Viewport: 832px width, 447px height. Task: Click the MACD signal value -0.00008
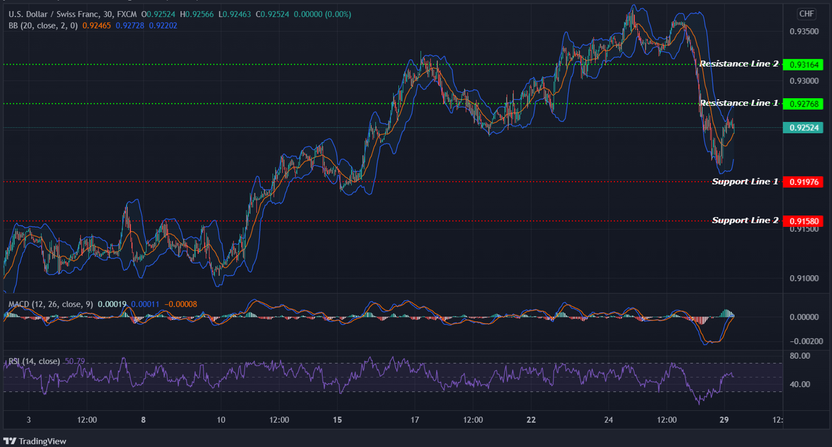[181, 304]
